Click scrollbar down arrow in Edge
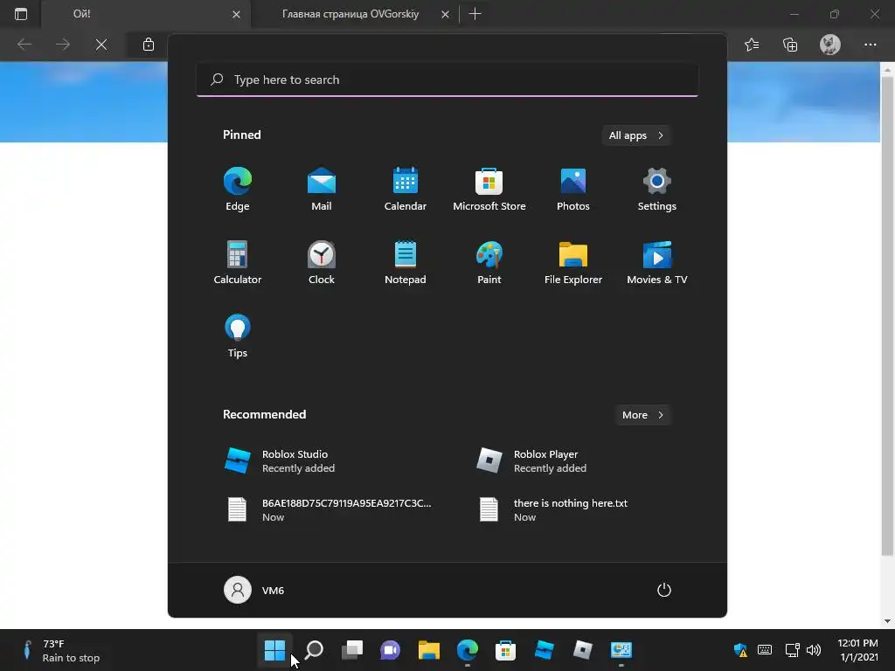This screenshot has height=671, width=895. pyautogui.click(x=887, y=621)
